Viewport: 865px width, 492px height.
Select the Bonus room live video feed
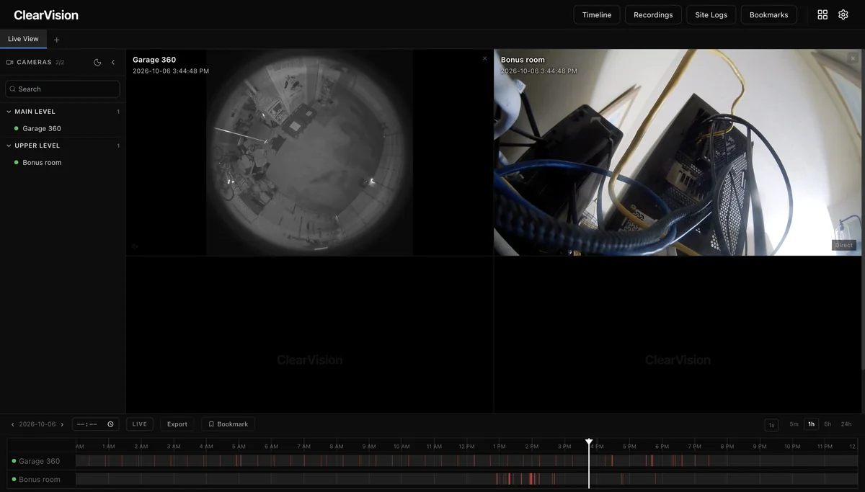678,152
